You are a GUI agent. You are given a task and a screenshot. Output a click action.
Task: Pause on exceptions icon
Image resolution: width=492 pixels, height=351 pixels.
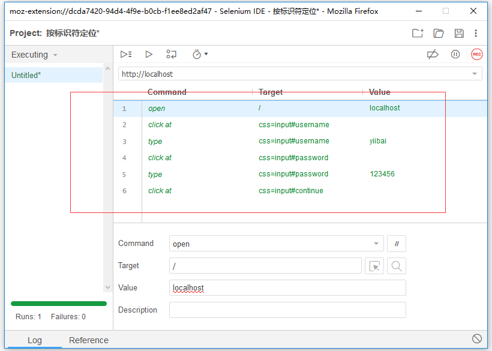click(x=455, y=54)
